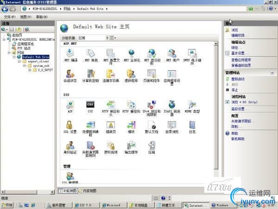Open the 视图 menu
This screenshot has width=278, height=209.
(25, 17)
